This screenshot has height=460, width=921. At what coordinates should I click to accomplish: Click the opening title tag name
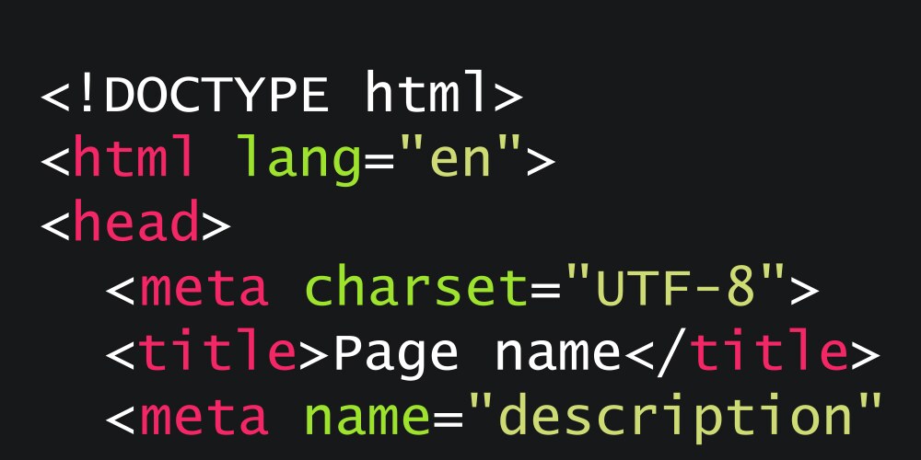(x=218, y=350)
